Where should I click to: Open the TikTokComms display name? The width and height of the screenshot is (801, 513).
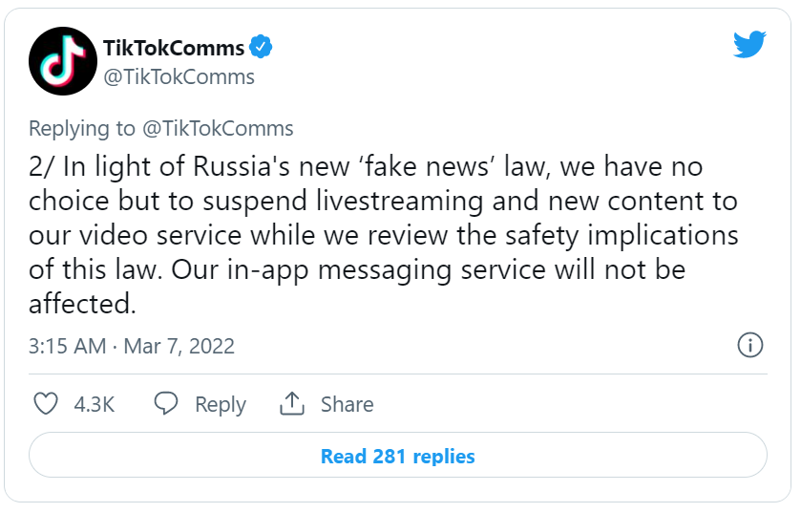[x=173, y=48]
